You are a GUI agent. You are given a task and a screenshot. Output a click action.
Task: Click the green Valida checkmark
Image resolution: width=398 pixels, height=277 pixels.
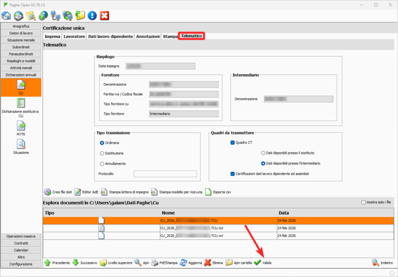click(257, 263)
